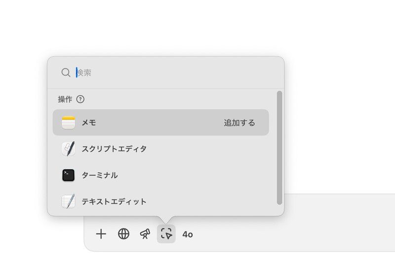Toggle the work with apps cursor icon
This screenshot has width=395, height=260.
coord(166,234)
